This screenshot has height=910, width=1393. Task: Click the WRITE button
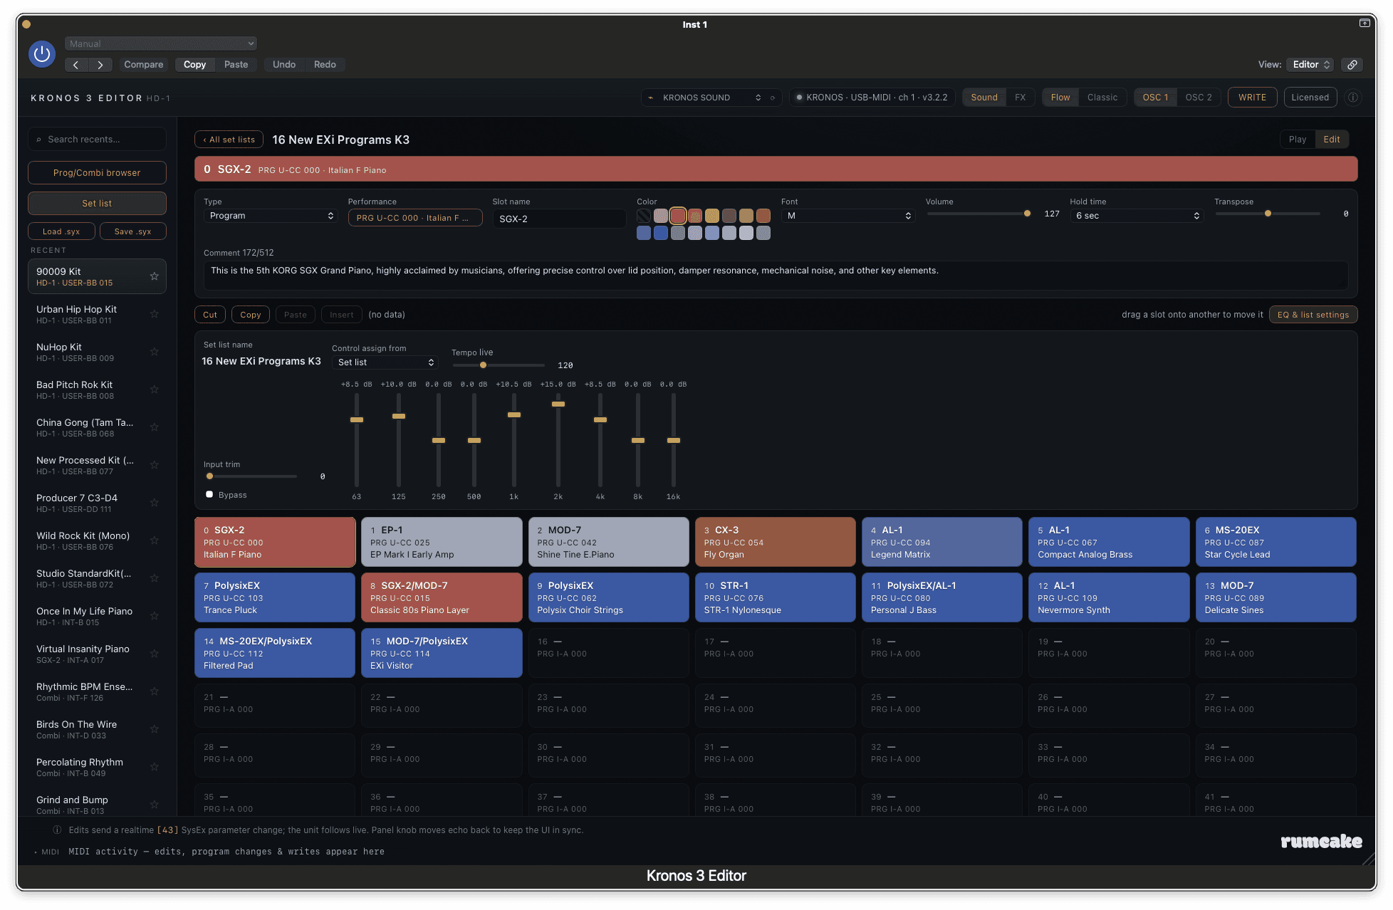[1252, 98]
